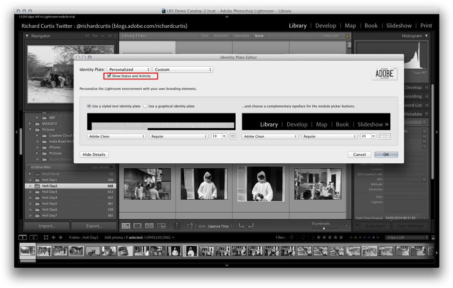The height and width of the screenshot is (288, 453).
Task: Collapse the Histogram panel triangle
Action: coord(427,36)
